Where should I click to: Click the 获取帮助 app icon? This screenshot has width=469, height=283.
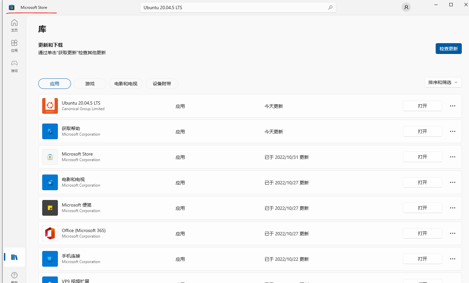(50, 131)
